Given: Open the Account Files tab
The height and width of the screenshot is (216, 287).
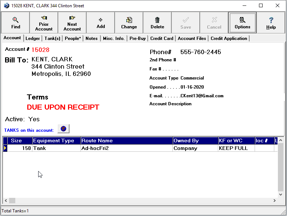Looking at the screenshot, I should click(192, 38).
